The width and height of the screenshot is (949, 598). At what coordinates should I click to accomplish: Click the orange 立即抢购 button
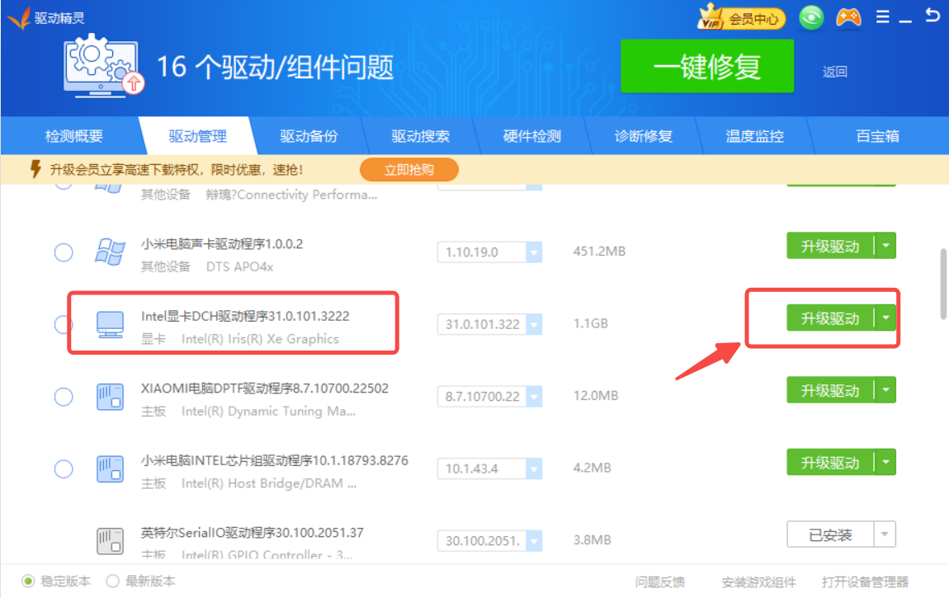point(408,170)
